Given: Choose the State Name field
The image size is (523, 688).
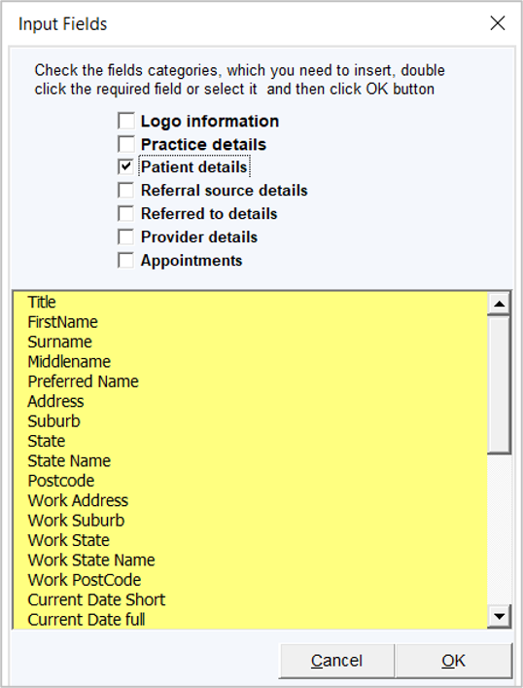Looking at the screenshot, I should 69,460.
